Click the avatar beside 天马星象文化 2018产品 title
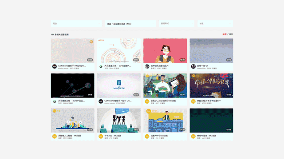The image size is (284, 159). point(55,102)
